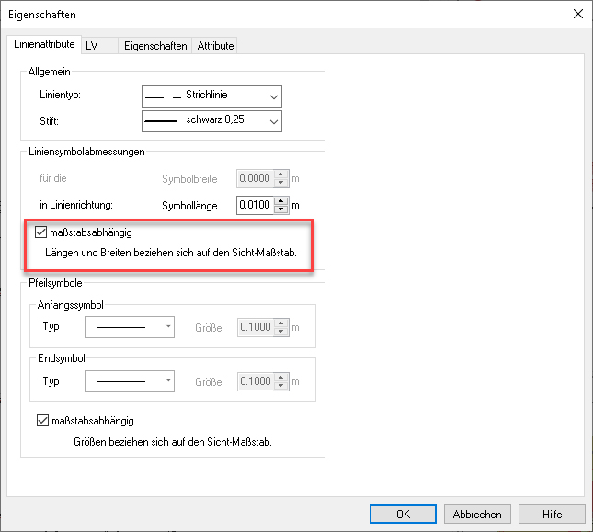Open the Endsymbol Typ dropdown
Screen dimensions: 593x532
click(130, 381)
